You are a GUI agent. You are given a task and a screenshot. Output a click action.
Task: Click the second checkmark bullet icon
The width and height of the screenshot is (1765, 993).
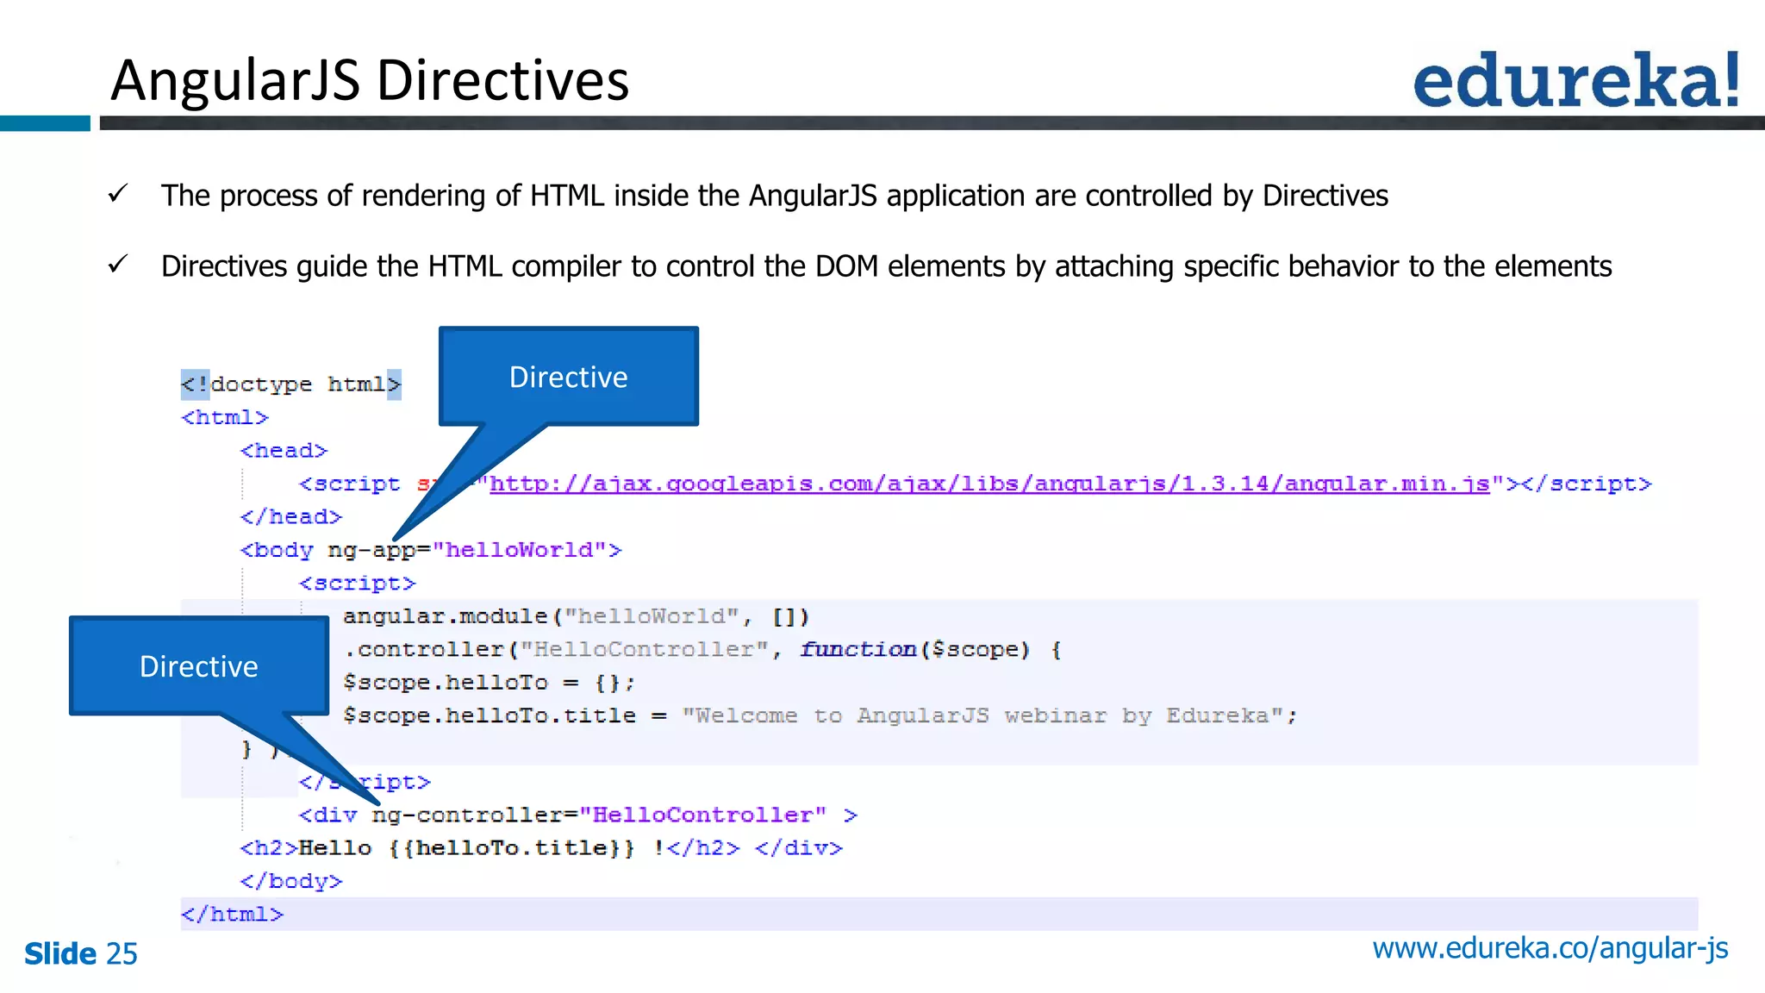point(118,265)
